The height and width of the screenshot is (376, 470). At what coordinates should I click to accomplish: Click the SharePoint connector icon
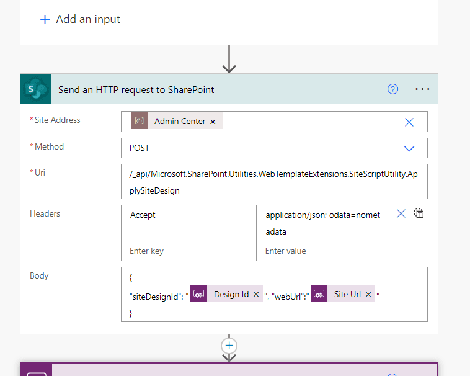point(36,89)
